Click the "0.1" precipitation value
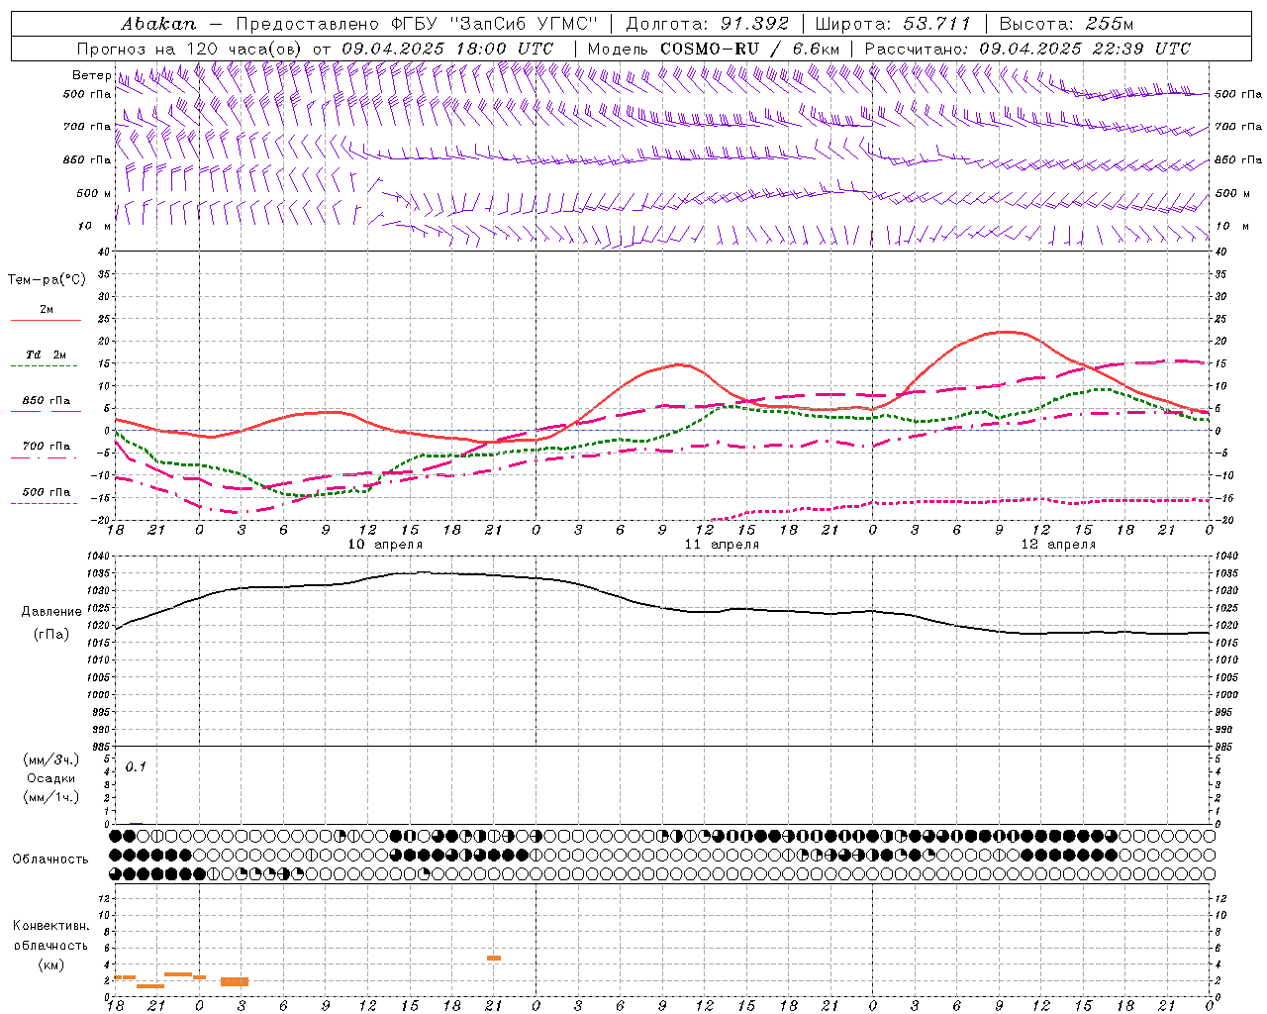 click(136, 766)
